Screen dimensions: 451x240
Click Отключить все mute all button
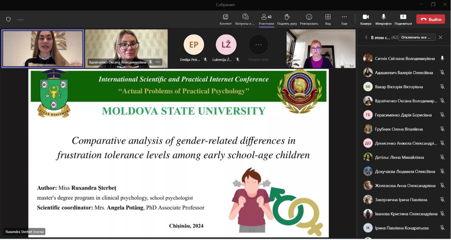tap(417, 37)
